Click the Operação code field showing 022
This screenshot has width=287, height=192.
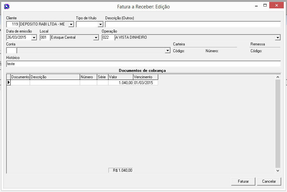pyautogui.click(x=109, y=37)
